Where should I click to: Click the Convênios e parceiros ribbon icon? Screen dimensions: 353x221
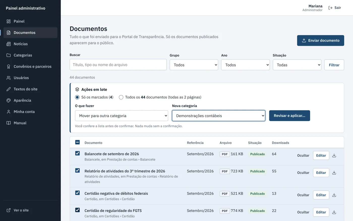pyautogui.click(x=9, y=66)
